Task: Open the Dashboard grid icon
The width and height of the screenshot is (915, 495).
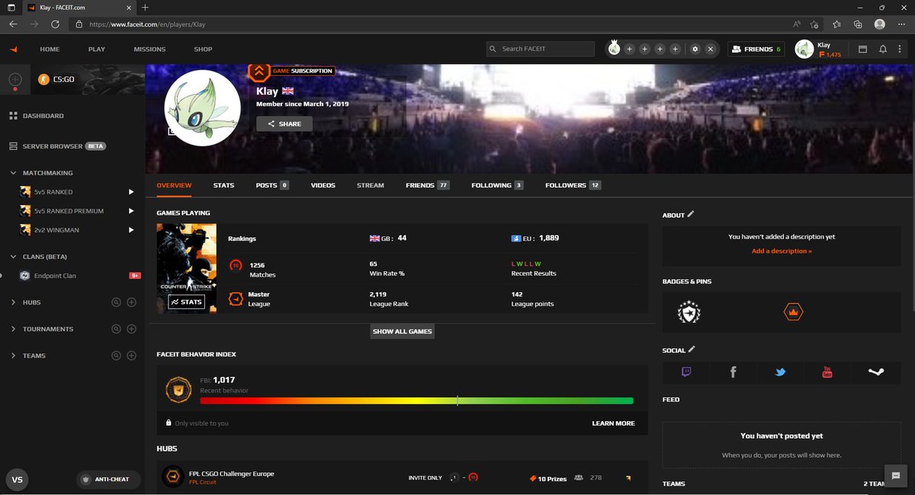Action: point(14,116)
